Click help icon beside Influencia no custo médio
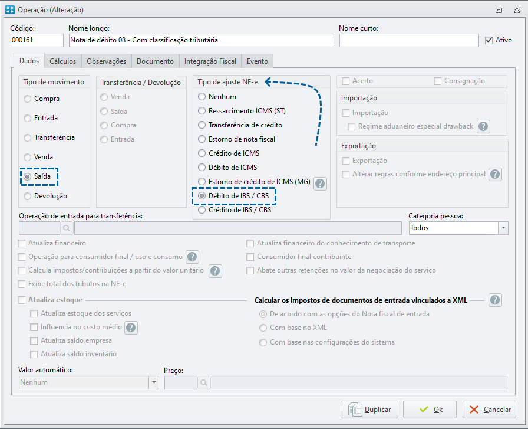 pos(131,328)
